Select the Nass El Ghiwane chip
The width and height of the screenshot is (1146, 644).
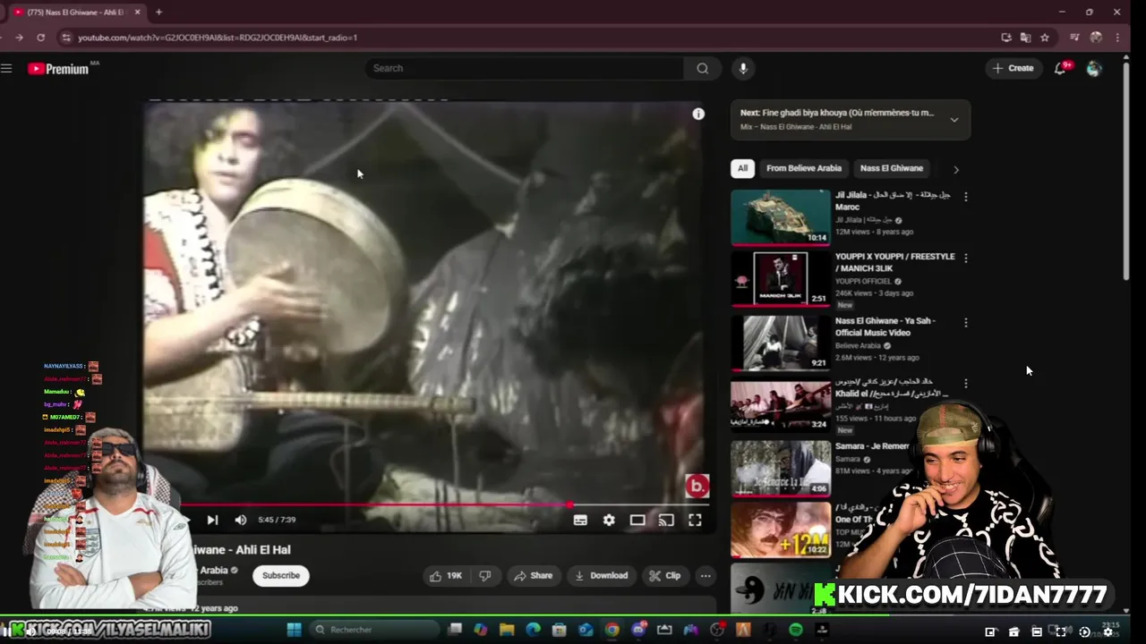(892, 168)
